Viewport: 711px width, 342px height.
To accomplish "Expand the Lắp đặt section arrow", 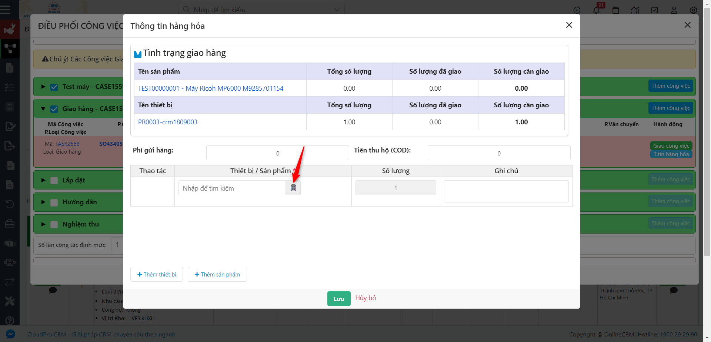I will pyautogui.click(x=43, y=180).
